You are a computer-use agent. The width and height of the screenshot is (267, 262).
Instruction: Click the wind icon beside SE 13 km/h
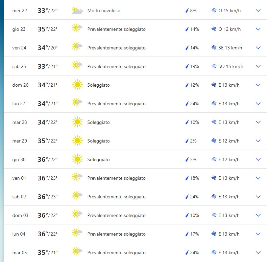click(x=214, y=48)
